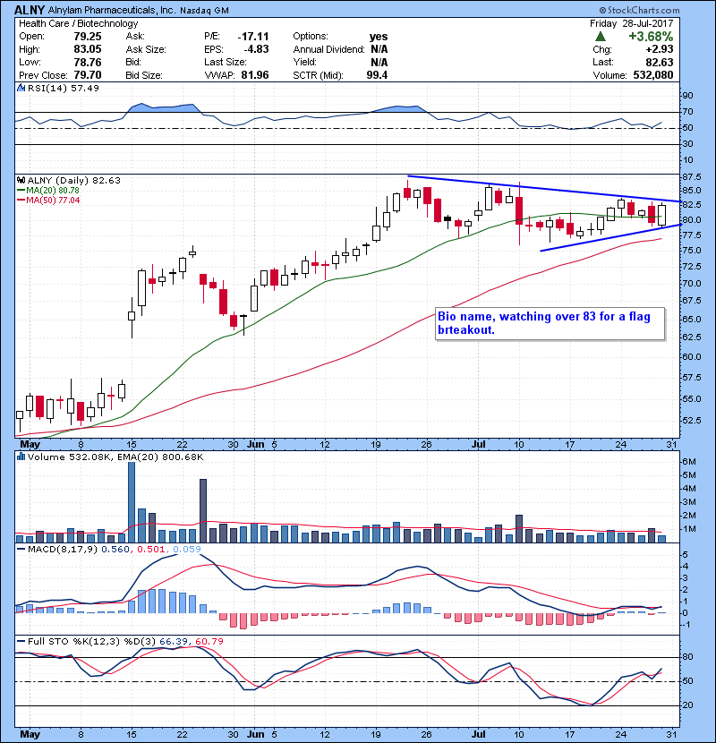This screenshot has height=743, width=716.
Task: Click the Open 79.25 value
Action: [x=88, y=37]
